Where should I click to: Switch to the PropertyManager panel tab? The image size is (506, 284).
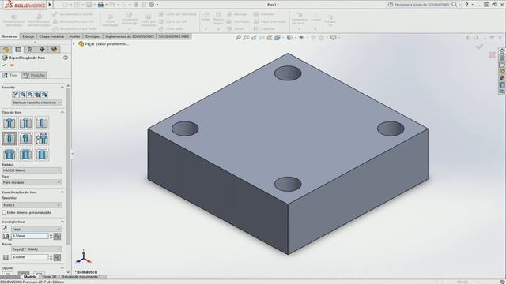[18, 49]
